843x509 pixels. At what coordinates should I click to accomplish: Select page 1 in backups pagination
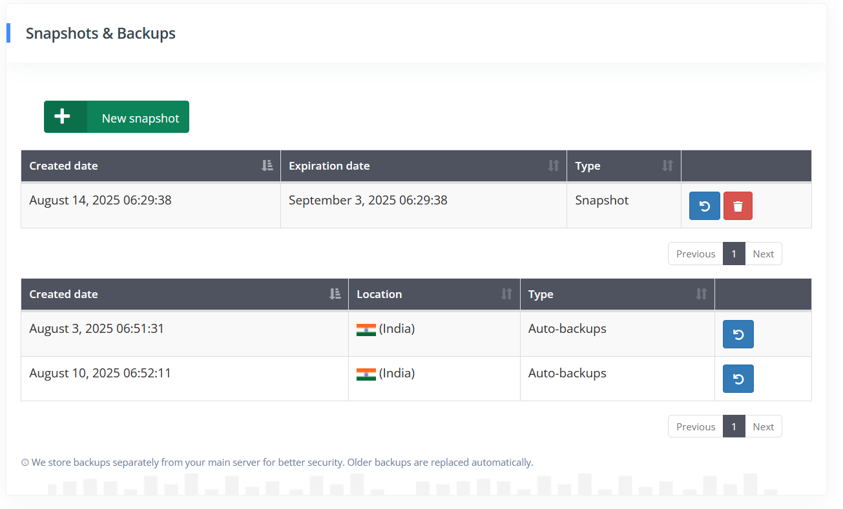tap(734, 426)
